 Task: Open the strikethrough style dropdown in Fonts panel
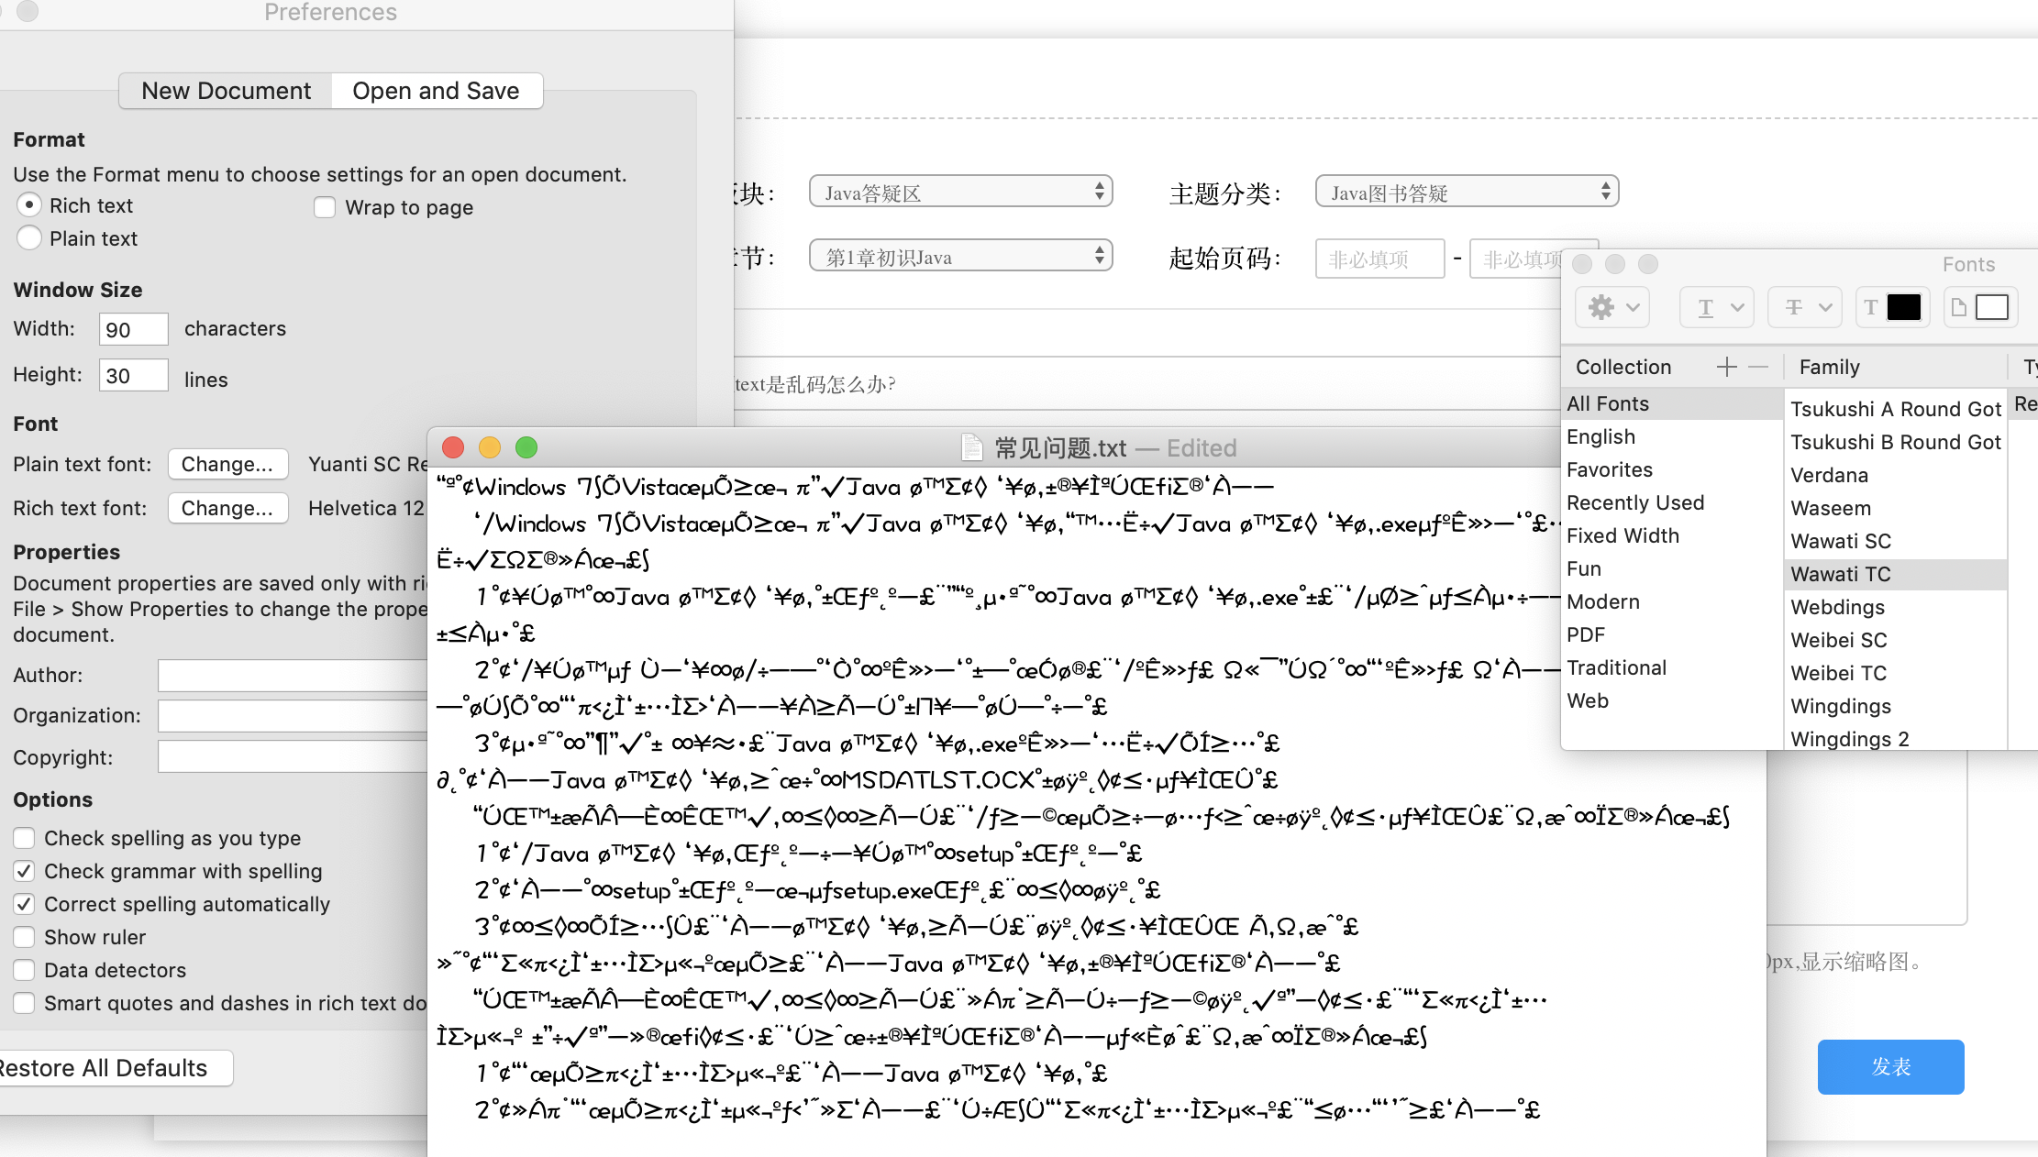[x=1806, y=307]
